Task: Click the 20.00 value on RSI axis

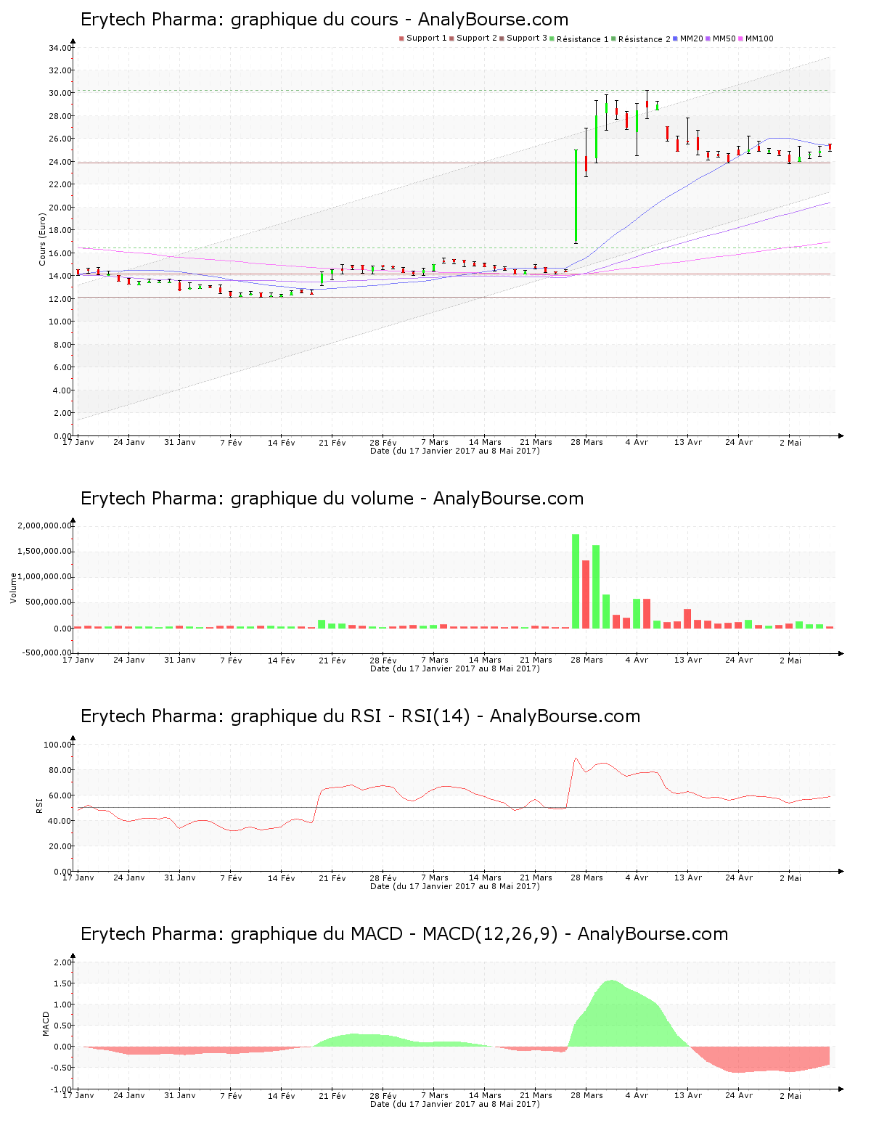Action: (x=60, y=846)
